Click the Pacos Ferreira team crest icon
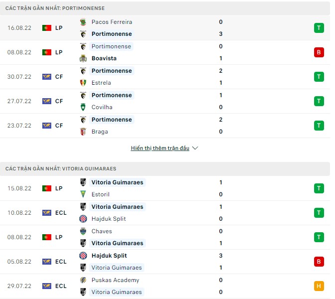The width and height of the screenshot is (335, 299). click(83, 22)
